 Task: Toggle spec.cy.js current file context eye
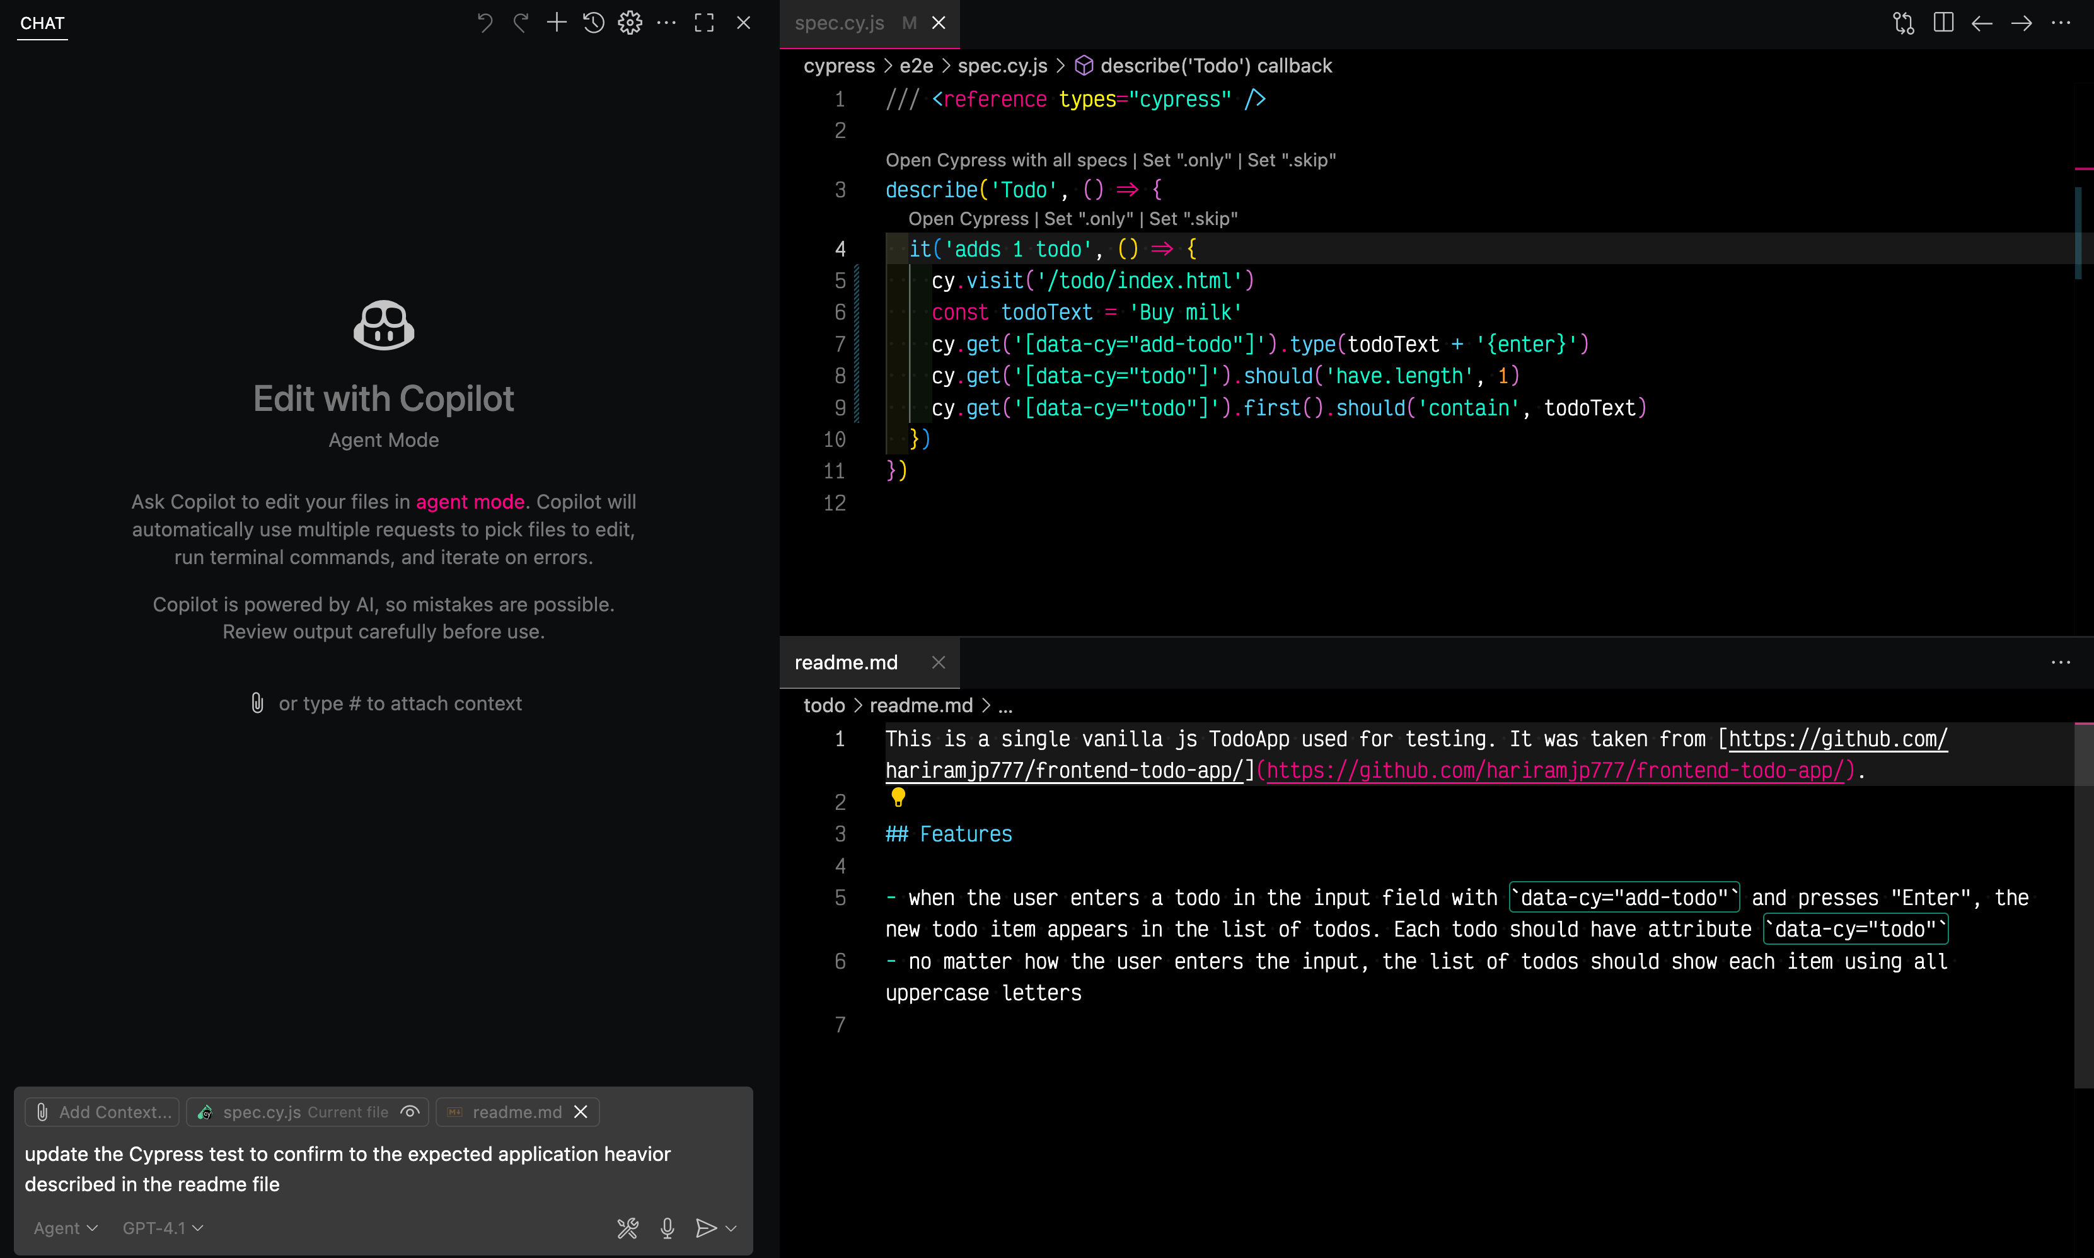410,1112
